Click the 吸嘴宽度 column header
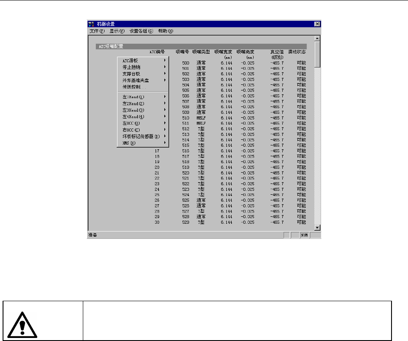The width and height of the screenshot is (408, 341). tap(223, 52)
